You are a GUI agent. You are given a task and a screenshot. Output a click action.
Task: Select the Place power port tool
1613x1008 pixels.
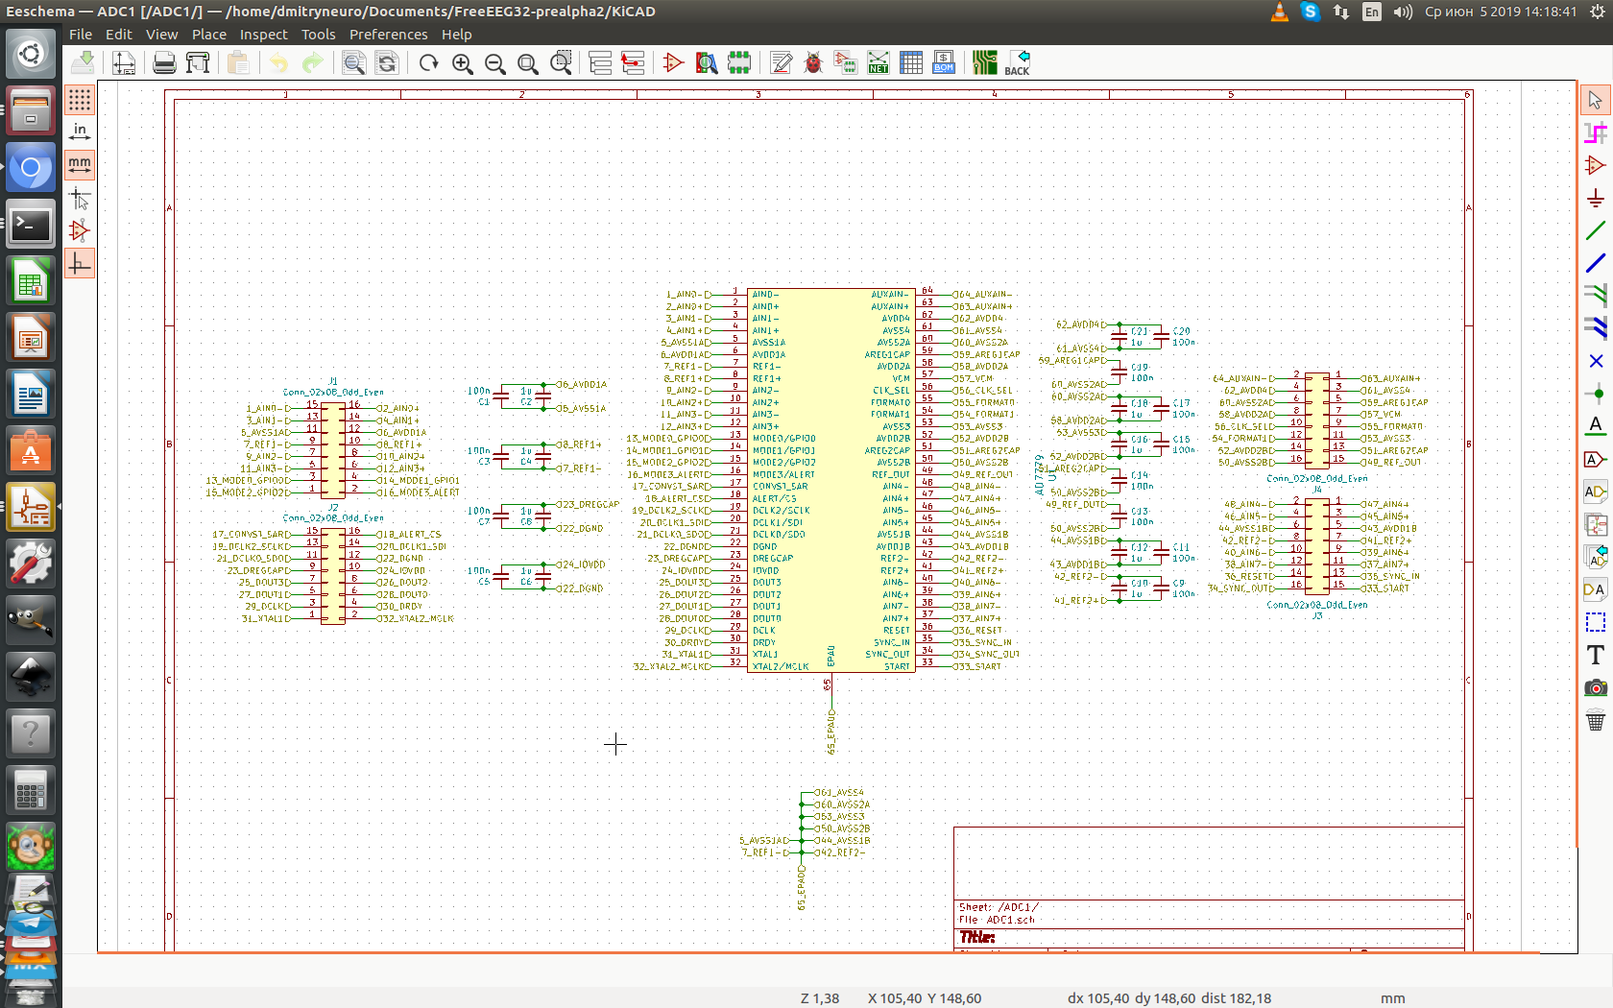[x=1595, y=198]
